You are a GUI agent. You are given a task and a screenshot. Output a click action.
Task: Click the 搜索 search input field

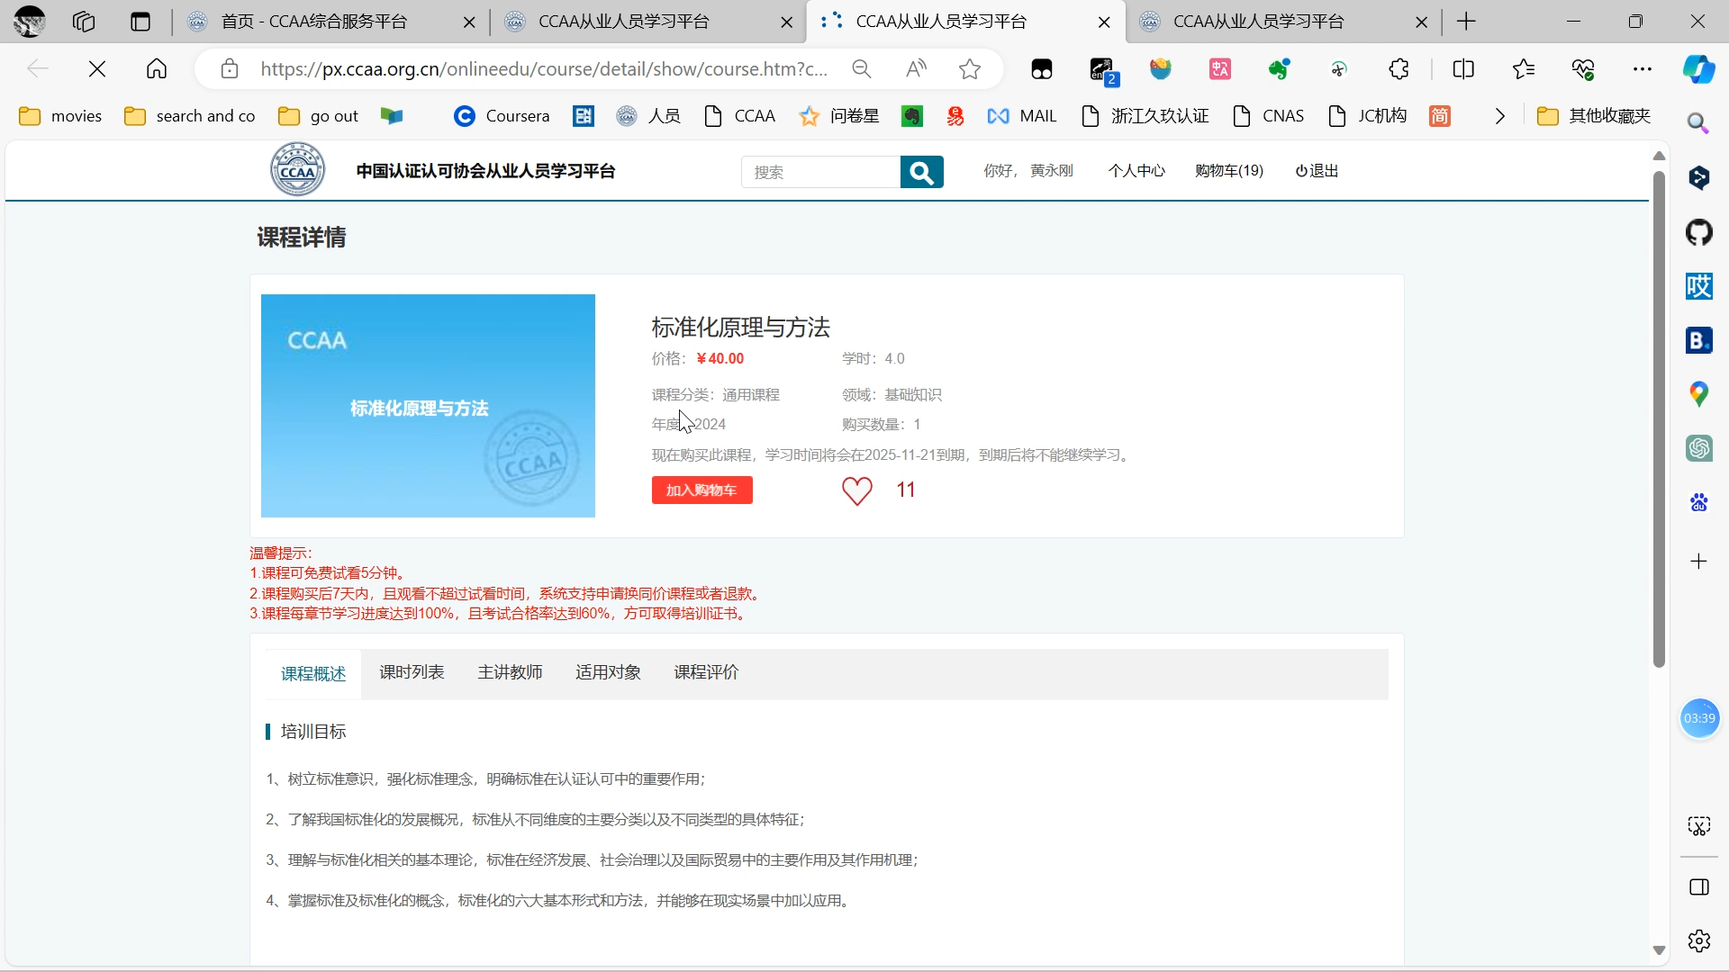click(819, 171)
